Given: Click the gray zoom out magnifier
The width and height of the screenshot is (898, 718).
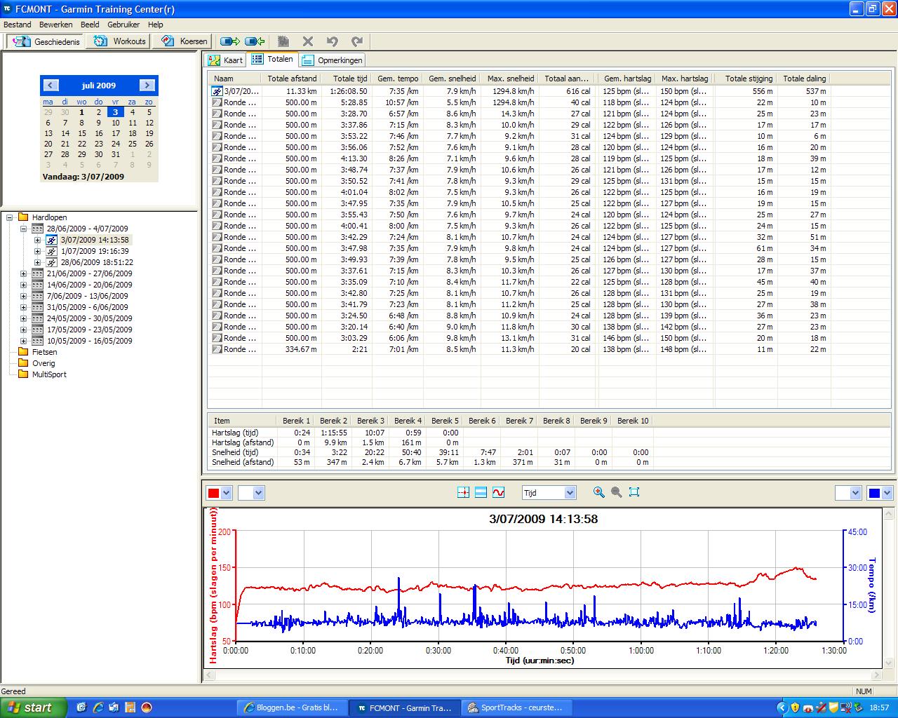Looking at the screenshot, I should [617, 492].
